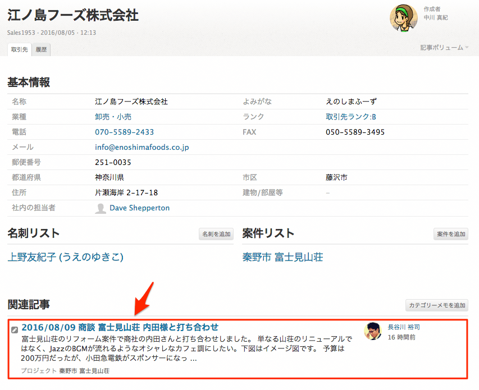Select the prefecture value 神奈川県
Screen dimensions: 479x390
pos(110,178)
